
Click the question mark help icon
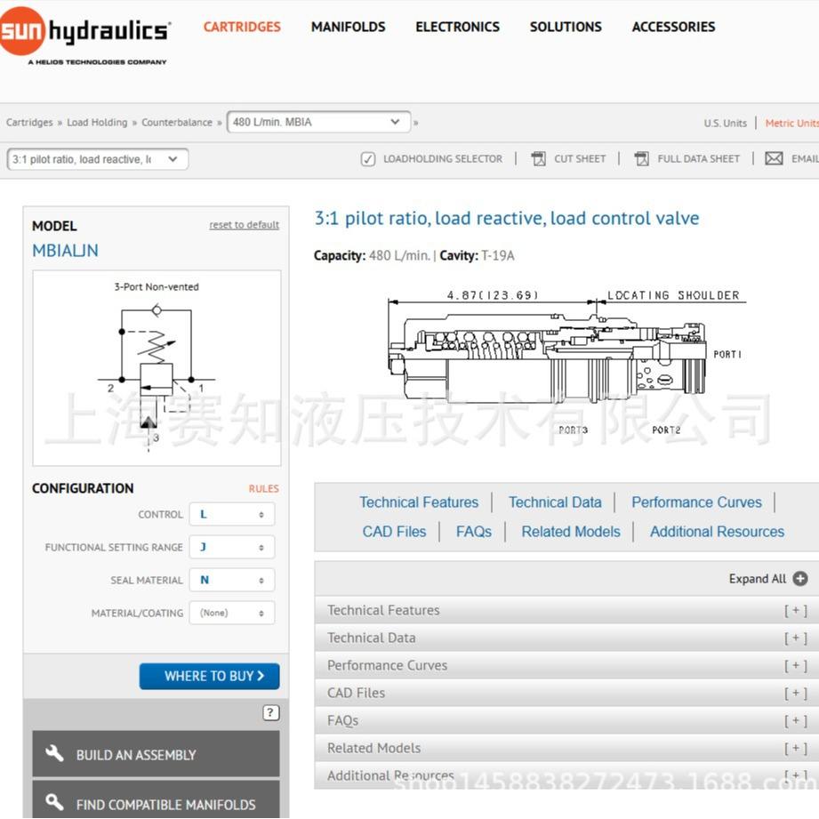270,712
